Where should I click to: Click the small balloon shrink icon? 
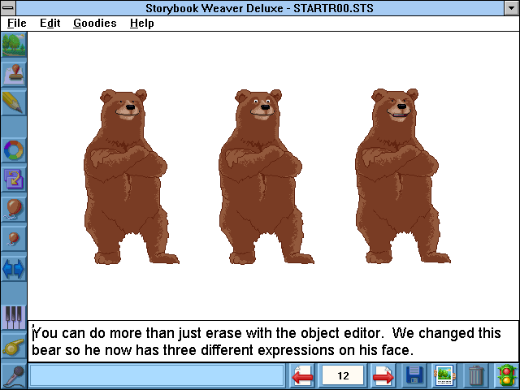(x=14, y=239)
